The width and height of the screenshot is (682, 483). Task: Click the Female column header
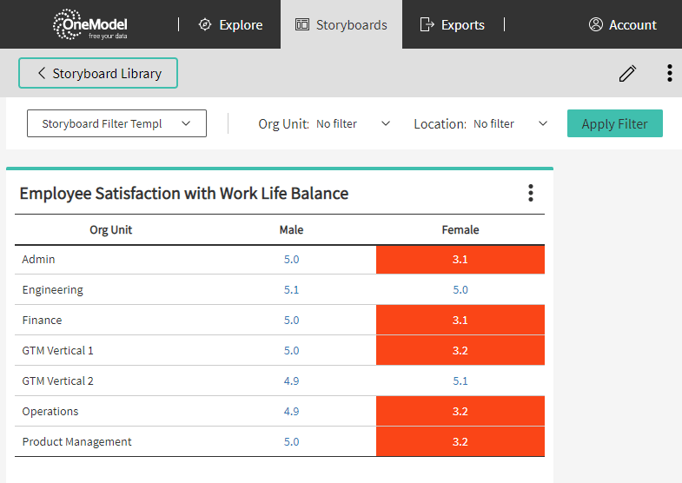pyautogui.click(x=460, y=230)
